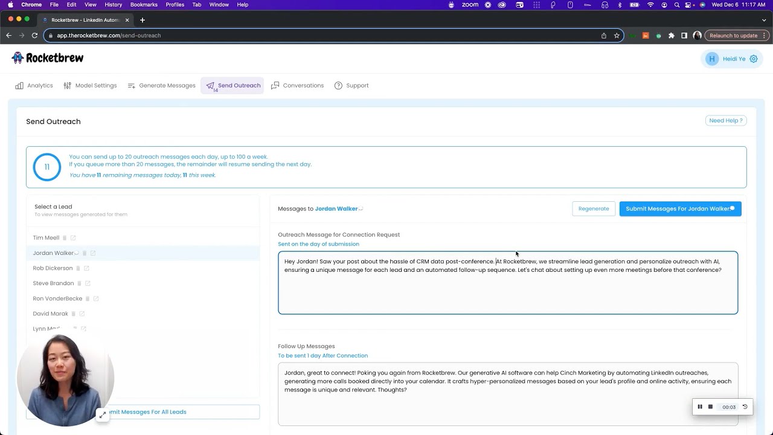Delete the David Marak lead
Viewport: 773px width, 435px height.
pyautogui.click(x=74, y=314)
